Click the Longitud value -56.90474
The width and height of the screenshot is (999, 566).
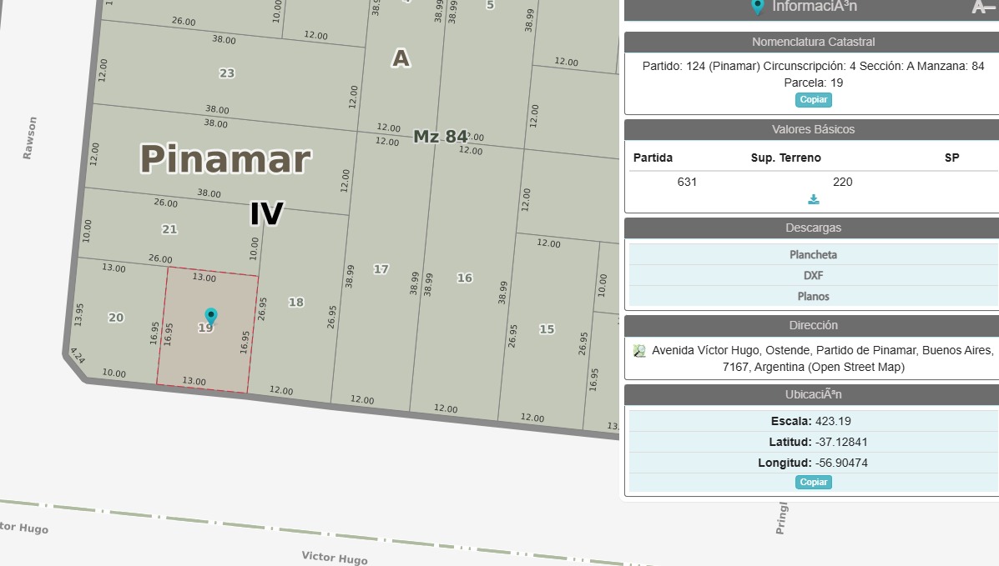click(x=841, y=463)
